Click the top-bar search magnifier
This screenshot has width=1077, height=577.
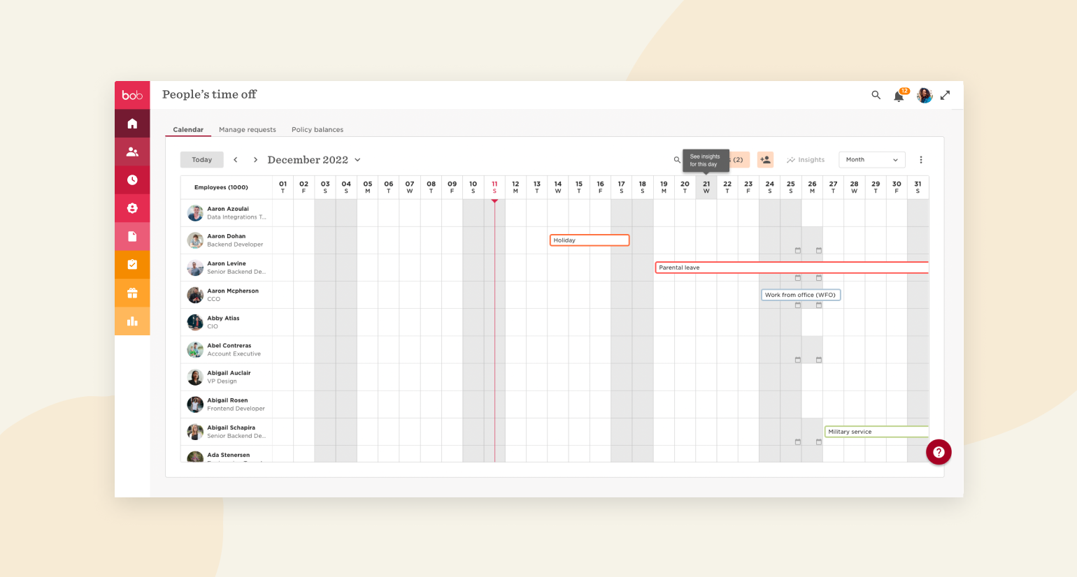(x=876, y=95)
